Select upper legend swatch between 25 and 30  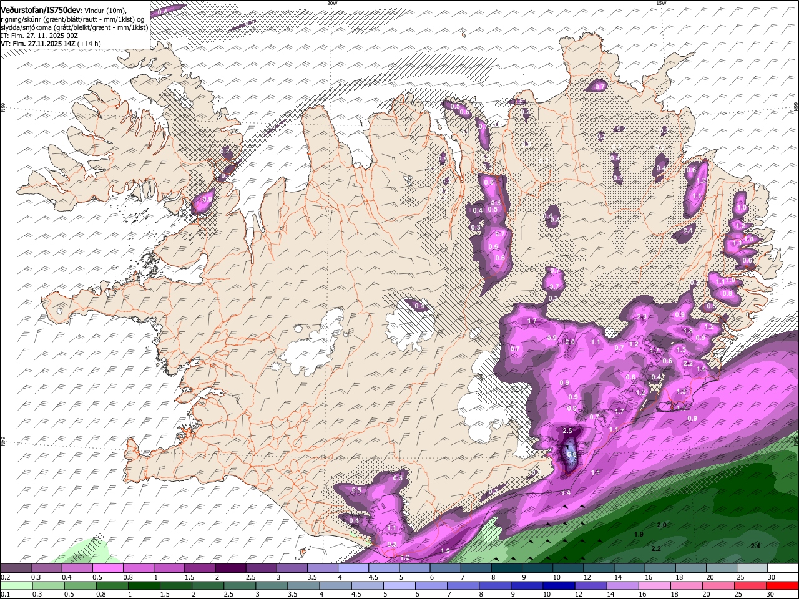(752, 568)
